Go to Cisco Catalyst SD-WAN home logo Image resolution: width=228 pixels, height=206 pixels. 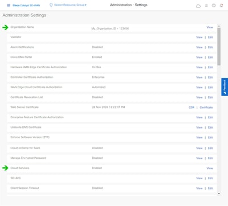click(26, 5)
